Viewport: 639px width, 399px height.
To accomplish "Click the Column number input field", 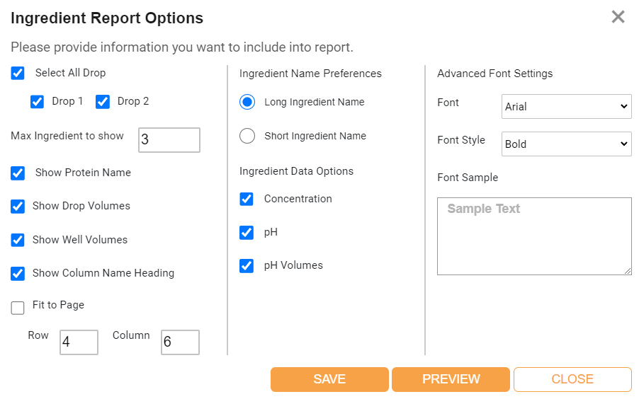I will [179, 342].
